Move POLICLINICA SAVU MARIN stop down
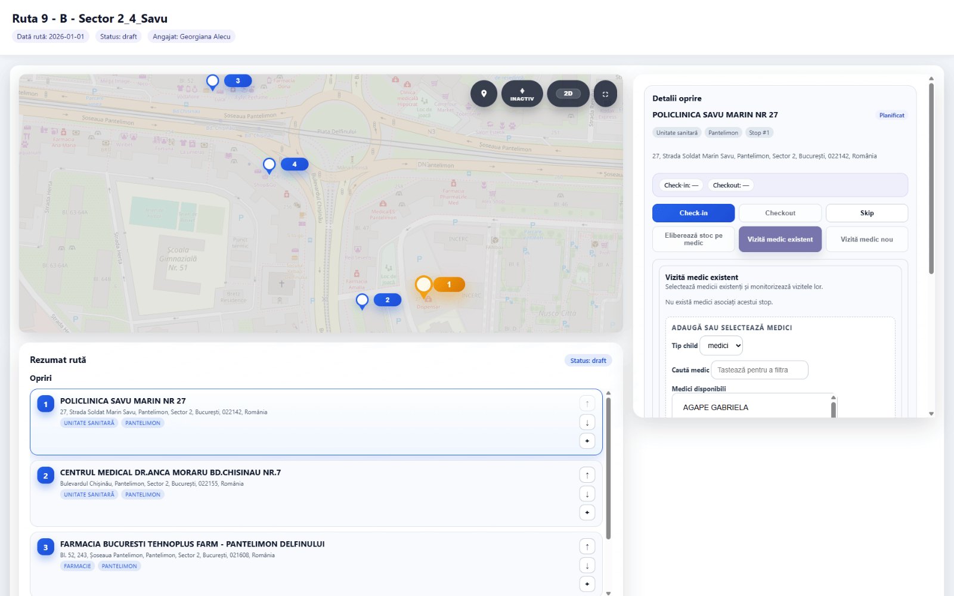The height and width of the screenshot is (596, 954). (x=587, y=423)
